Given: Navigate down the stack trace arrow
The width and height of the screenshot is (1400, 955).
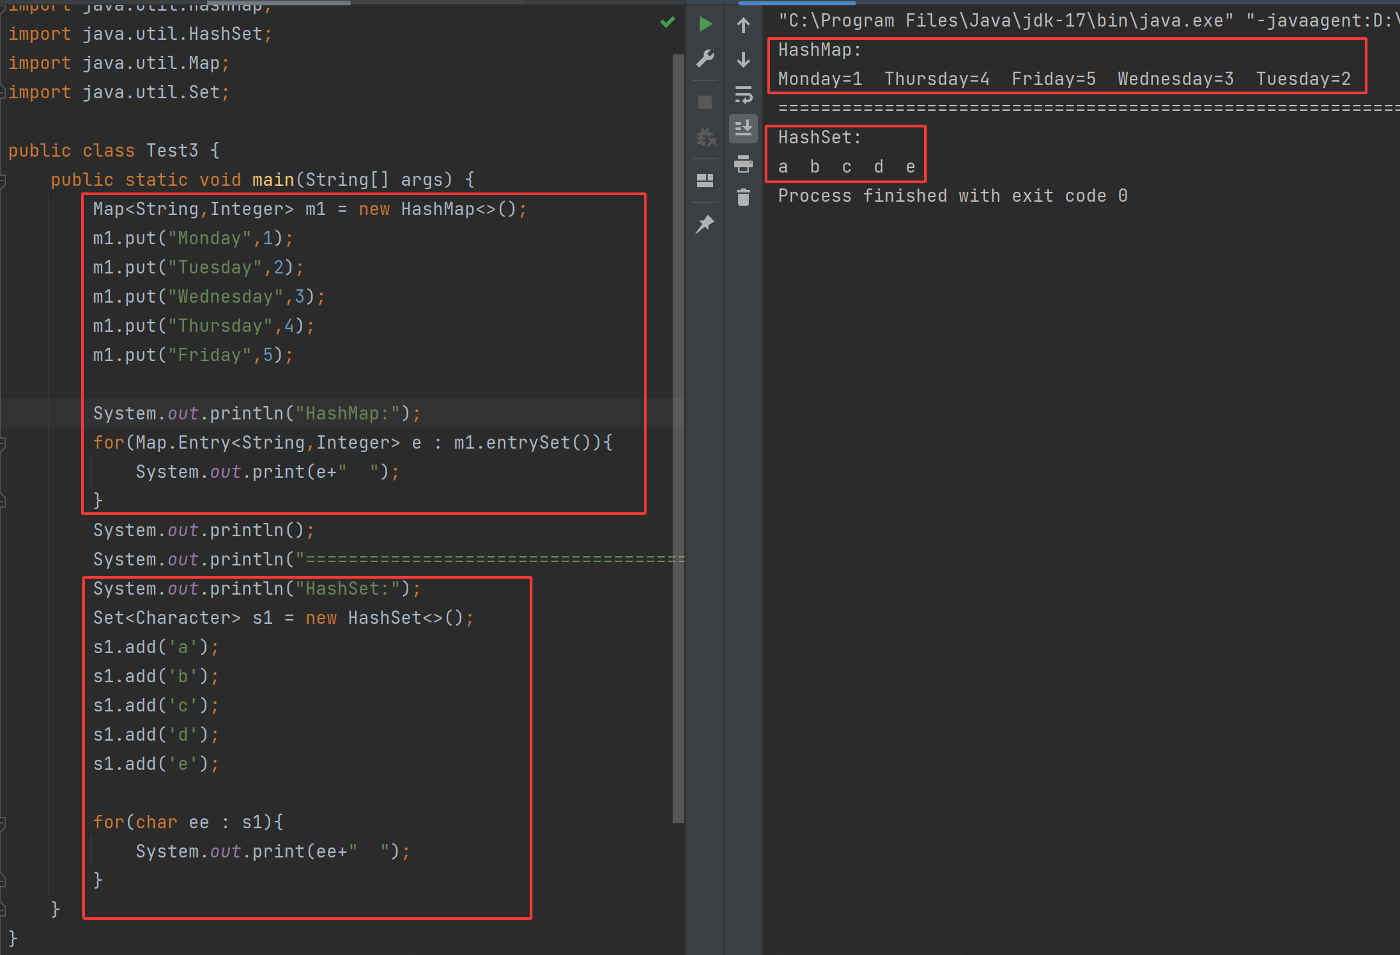Looking at the screenshot, I should (743, 60).
